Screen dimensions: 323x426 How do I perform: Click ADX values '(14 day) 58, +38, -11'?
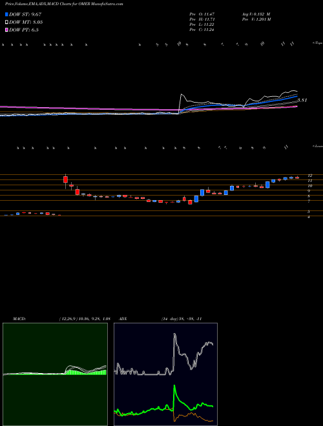pos(182,319)
